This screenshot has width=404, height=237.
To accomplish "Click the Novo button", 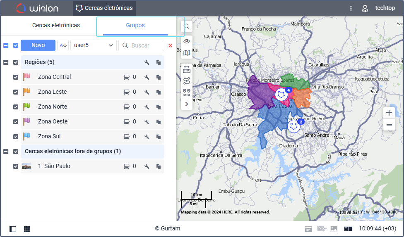I will pos(38,45).
